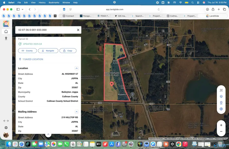Open the Window menu
The height and width of the screenshot is (149, 229).
pos(66,3)
